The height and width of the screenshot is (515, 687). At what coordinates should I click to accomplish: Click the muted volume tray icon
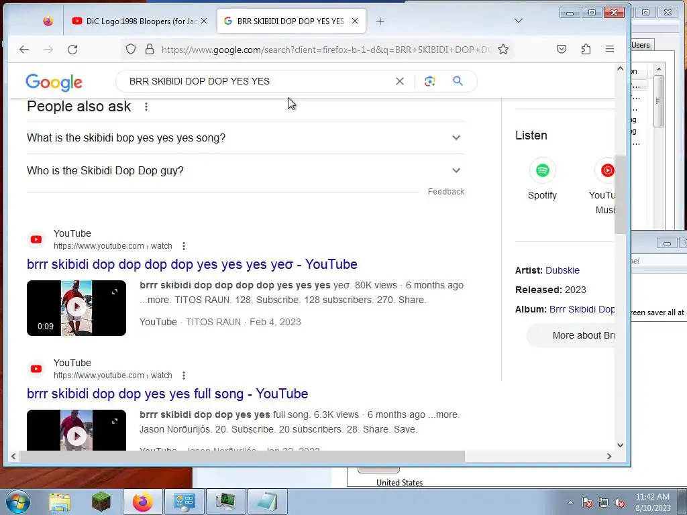[x=619, y=503]
